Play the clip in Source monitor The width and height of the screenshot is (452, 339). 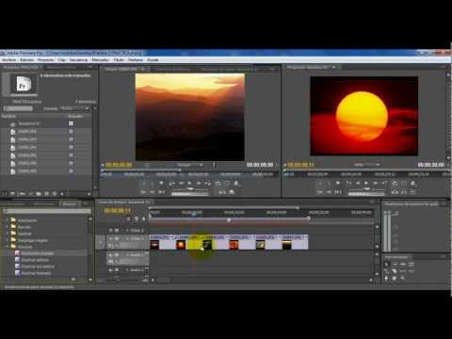pyautogui.click(x=189, y=184)
